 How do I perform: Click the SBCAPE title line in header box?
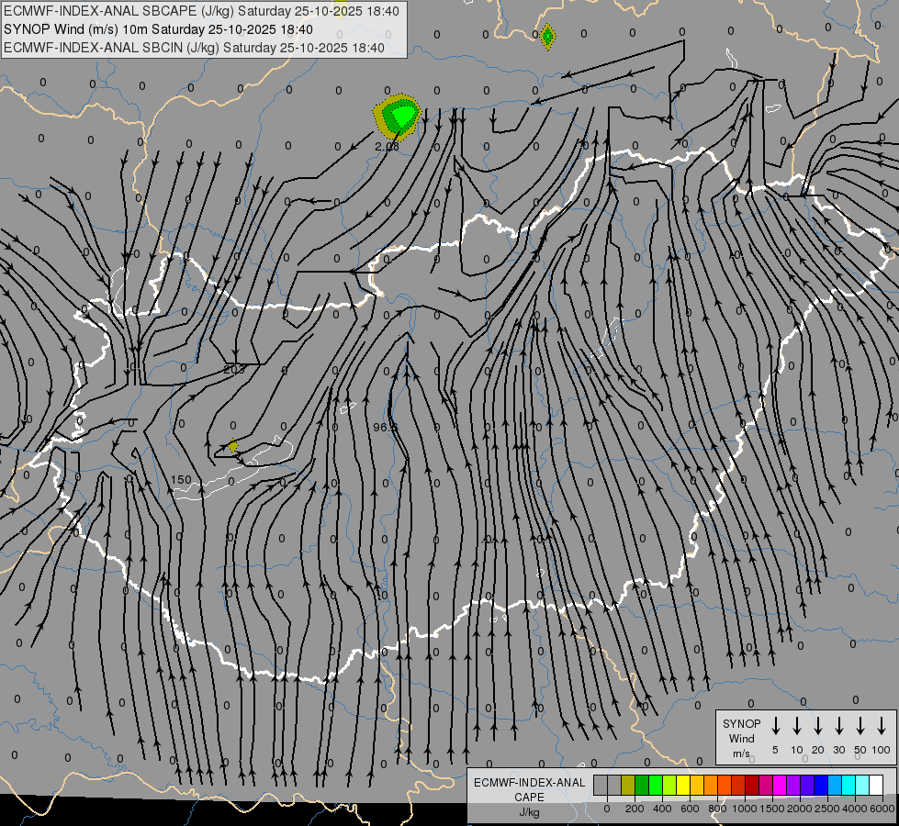201,11
